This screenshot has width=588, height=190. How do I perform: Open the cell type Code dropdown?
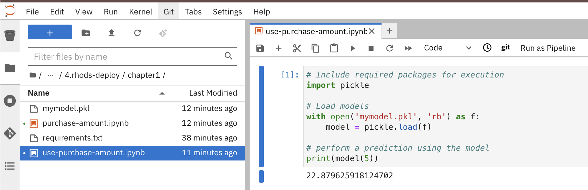pyautogui.click(x=447, y=48)
